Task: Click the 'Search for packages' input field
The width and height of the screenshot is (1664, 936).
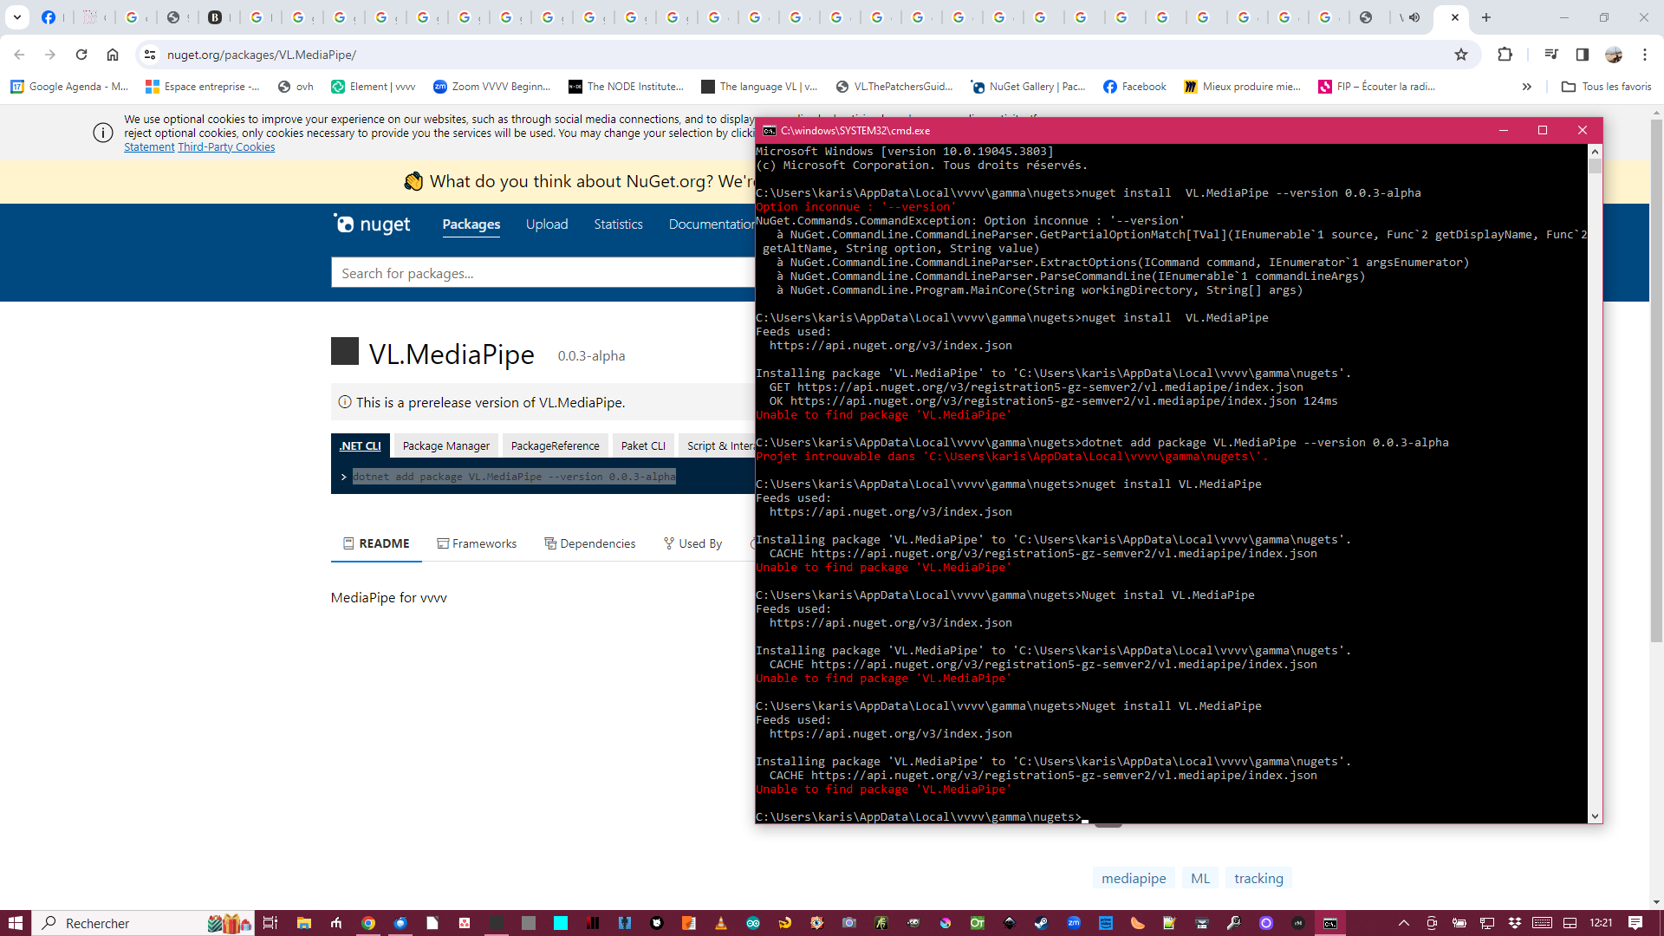Action: point(543,273)
